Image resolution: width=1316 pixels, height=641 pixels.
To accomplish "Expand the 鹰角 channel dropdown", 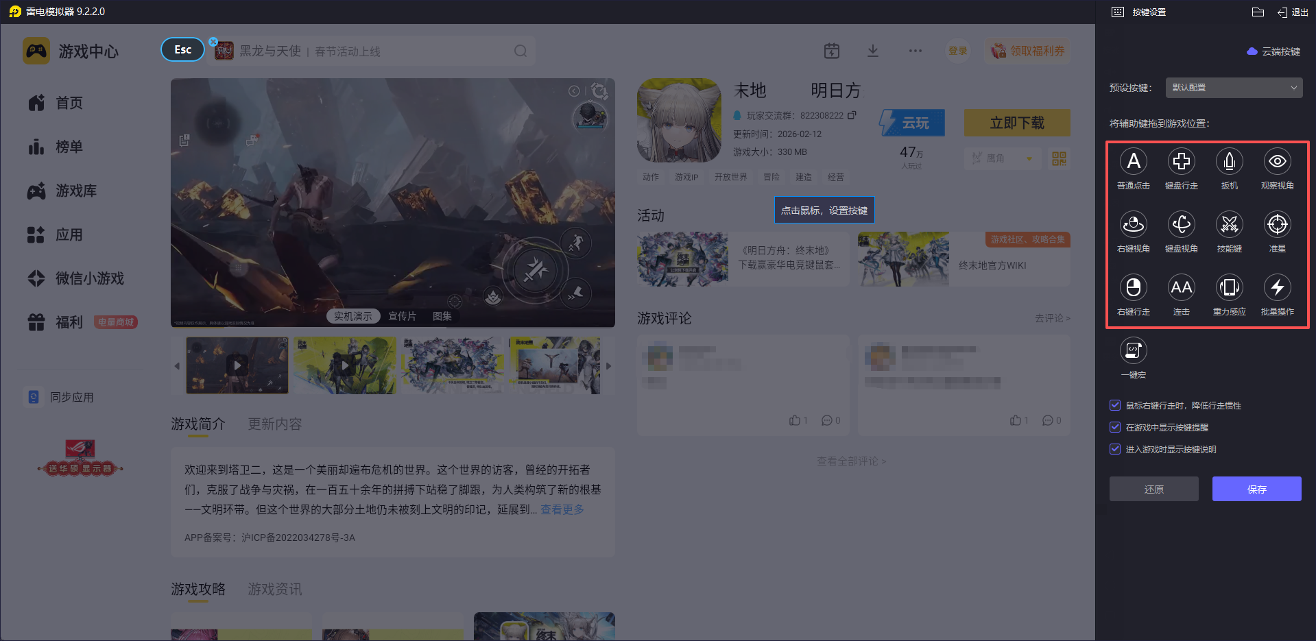I will pyautogui.click(x=1003, y=158).
